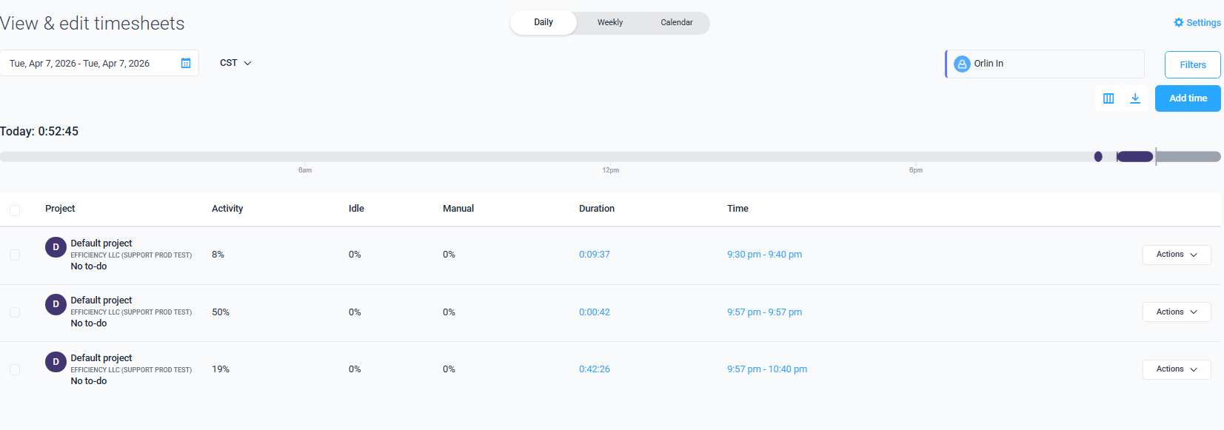Click the third row project avatar D
This screenshot has width=1224, height=430.
tap(56, 362)
